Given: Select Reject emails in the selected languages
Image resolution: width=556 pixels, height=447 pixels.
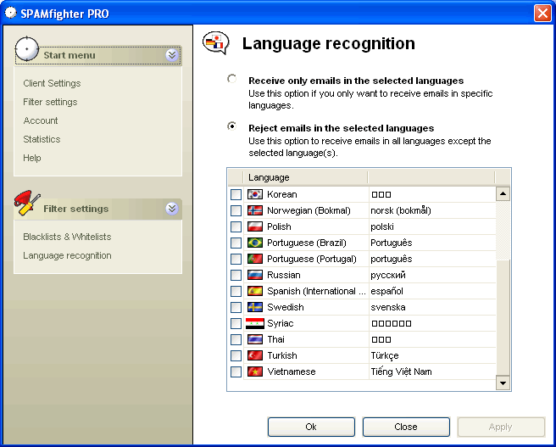Looking at the screenshot, I should (232, 126).
